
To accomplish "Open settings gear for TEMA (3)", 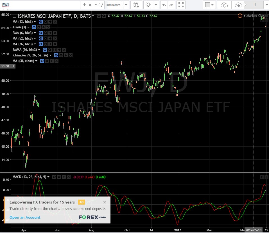I will (39, 27).
